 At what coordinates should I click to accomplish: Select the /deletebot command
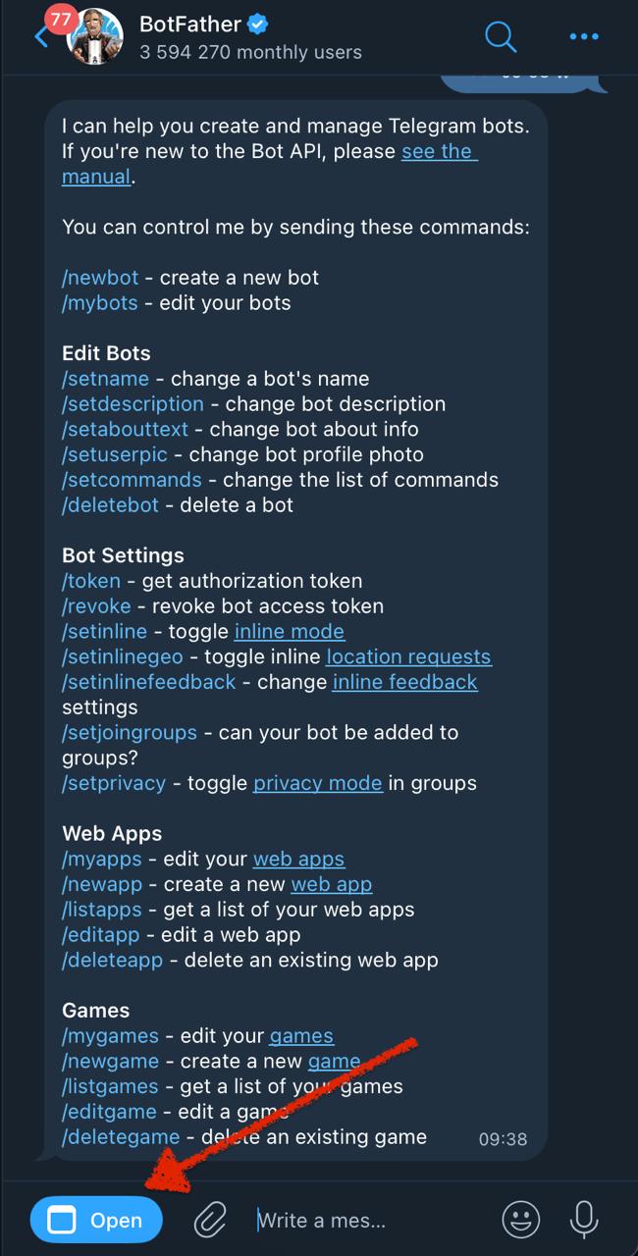point(110,504)
